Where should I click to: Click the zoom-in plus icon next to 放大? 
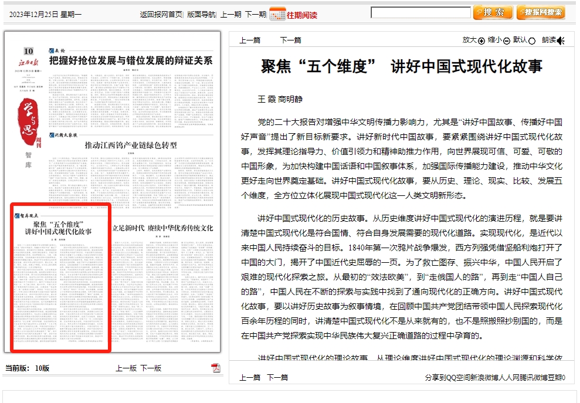[x=481, y=40]
